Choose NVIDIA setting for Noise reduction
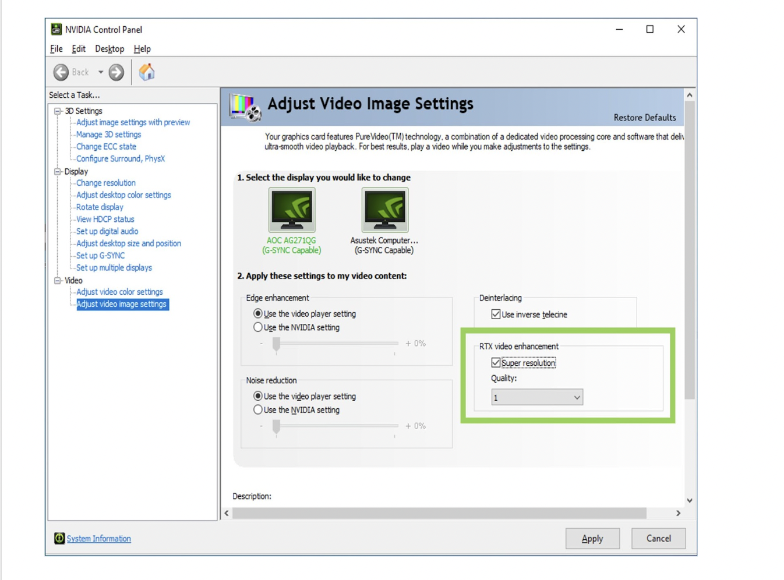Viewport: 784px width, 580px height. (x=258, y=410)
